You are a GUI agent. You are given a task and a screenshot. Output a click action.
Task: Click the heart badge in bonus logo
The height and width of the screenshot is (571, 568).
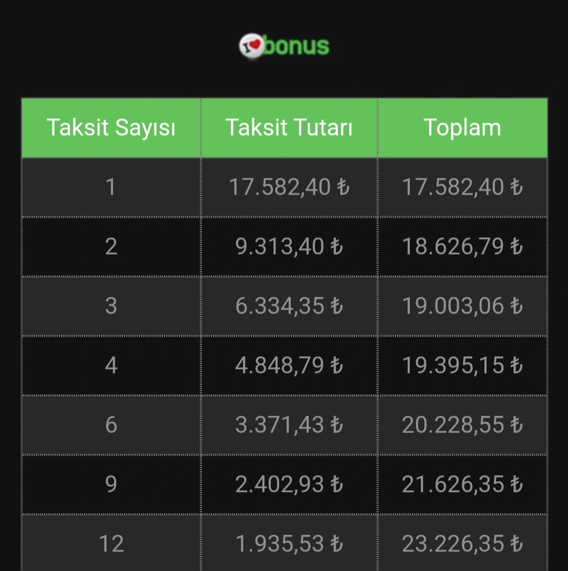(251, 46)
